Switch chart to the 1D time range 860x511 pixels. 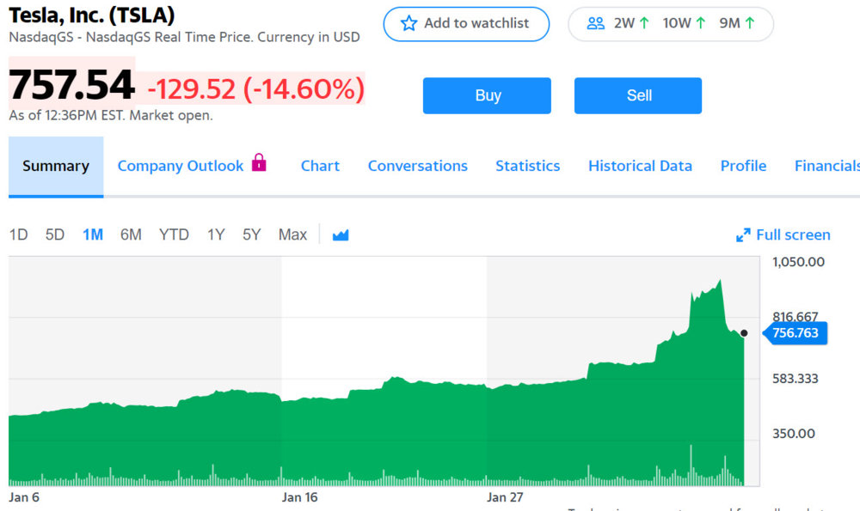pos(18,234)
